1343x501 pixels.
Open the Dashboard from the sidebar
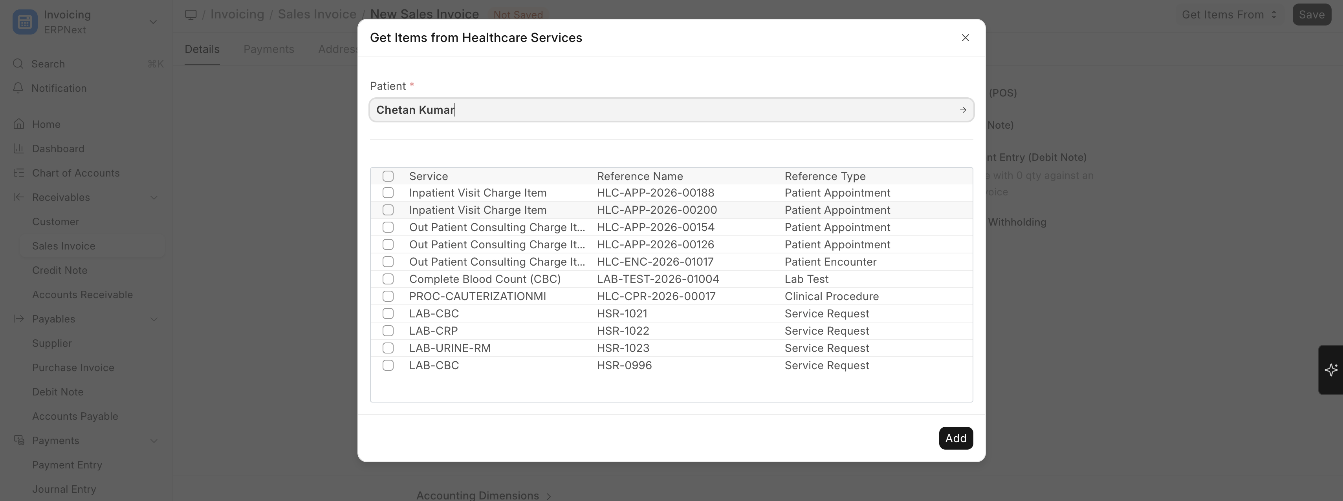click(57, 148)
